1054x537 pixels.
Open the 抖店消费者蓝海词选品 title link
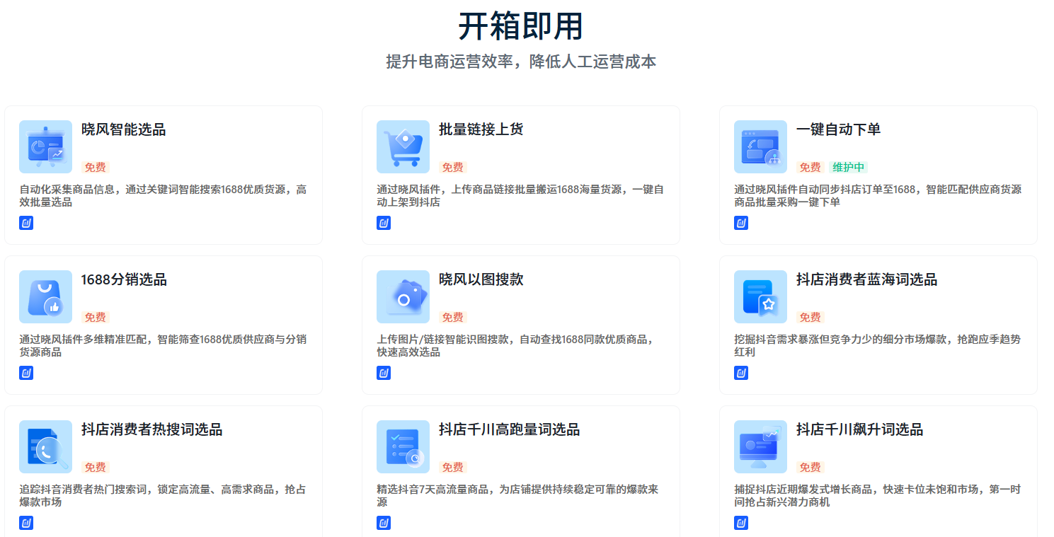point(866,279)
